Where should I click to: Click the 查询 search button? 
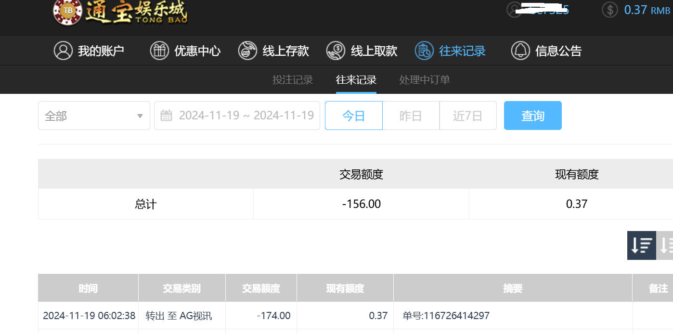(x=533, y=116)
